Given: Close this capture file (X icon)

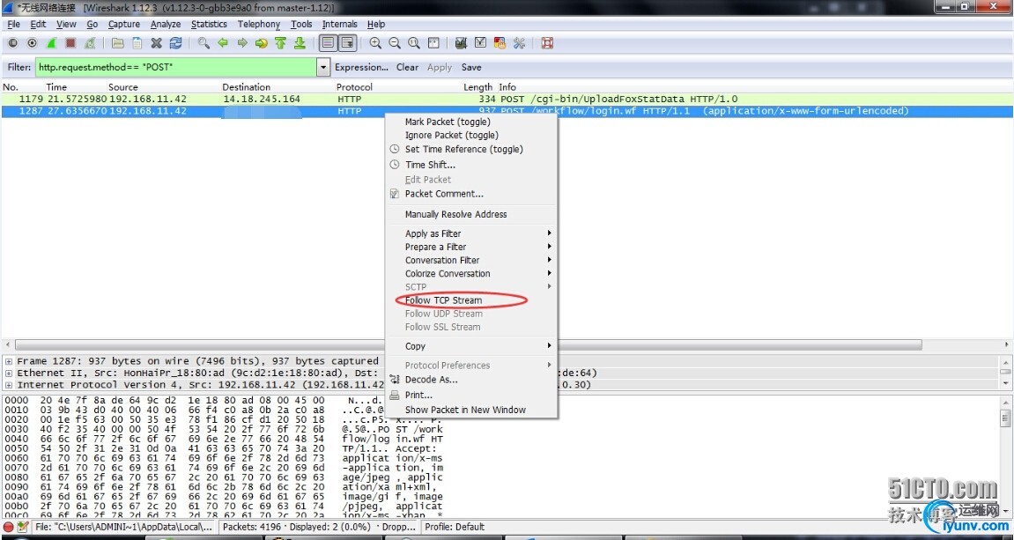Looking at the screenshot, I should point(157,43).
